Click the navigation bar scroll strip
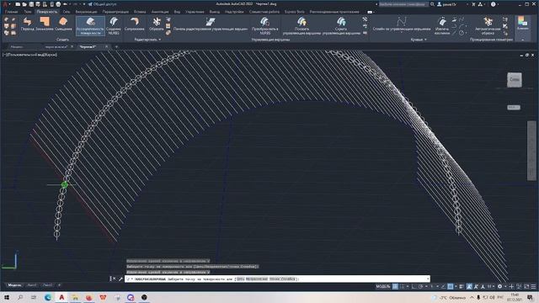This screenshot has height=303, width=539. pyautogui.click(x=531, y=150)
